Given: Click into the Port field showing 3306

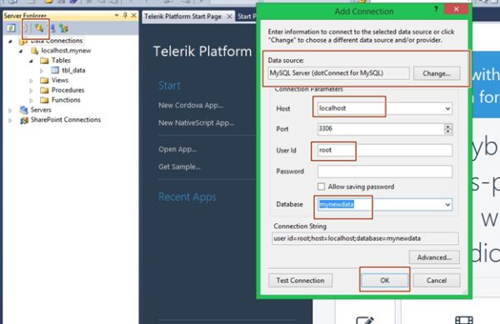Looking at the screenshot, I should [381, 129].
